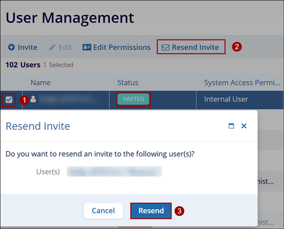
Task: Click the 1 Selected indicator
Action: 58,65
